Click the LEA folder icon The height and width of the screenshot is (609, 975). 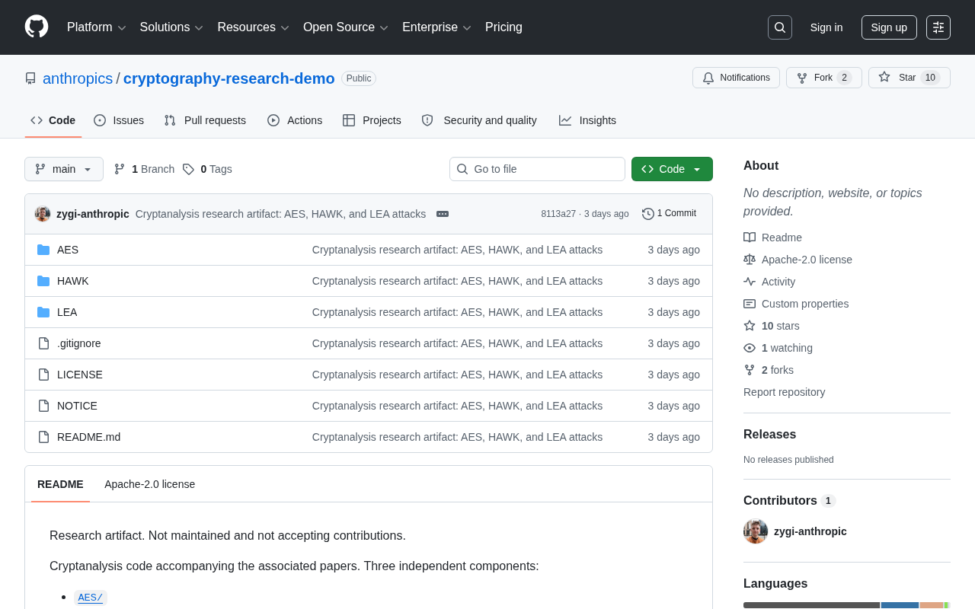point(43,312)
